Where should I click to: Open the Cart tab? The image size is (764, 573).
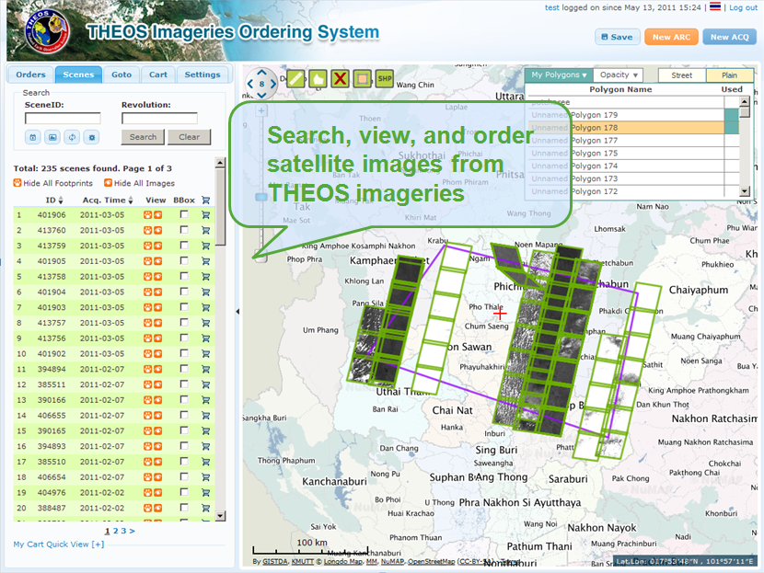tap(158, 74)
